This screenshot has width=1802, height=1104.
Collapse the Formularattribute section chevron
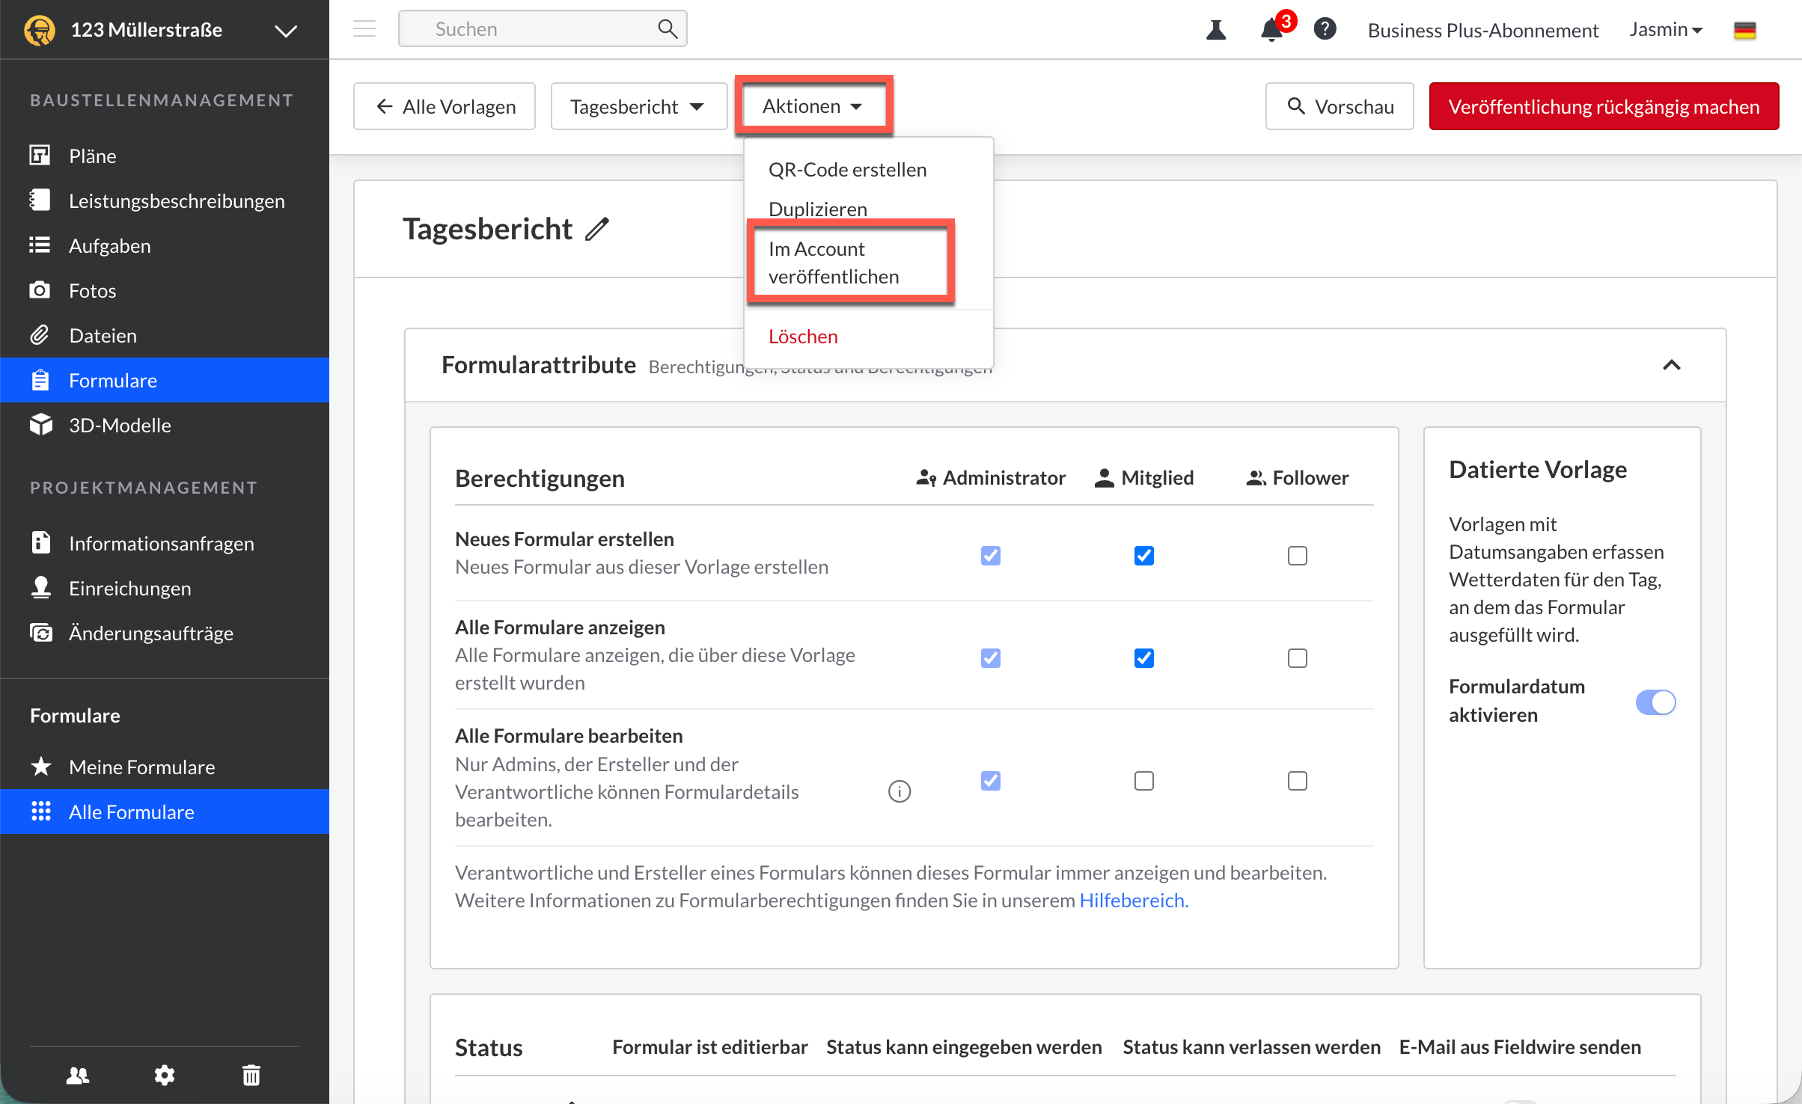1671,365
